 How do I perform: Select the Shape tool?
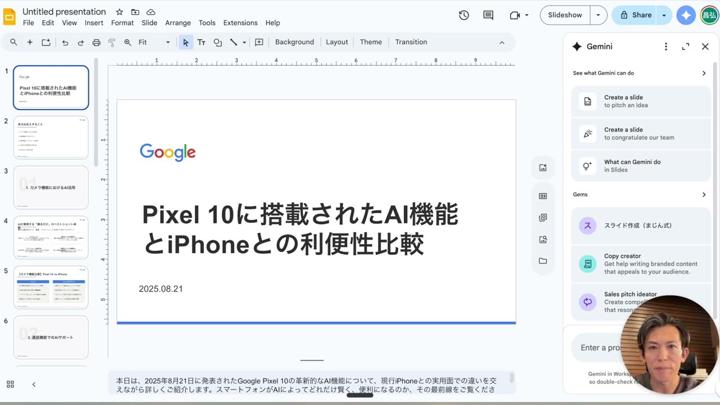pyautogui.click(x=218, y=42)
